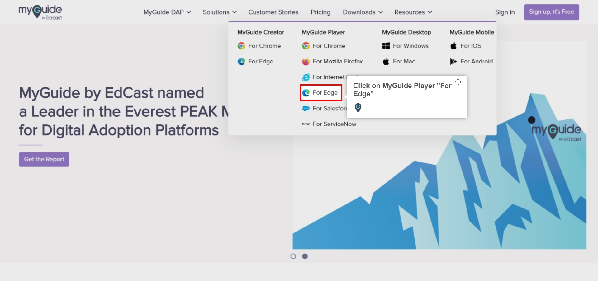Click Apple icon beside For iOS
Viewport: 598px width, 281px height.
click(453, 46)
